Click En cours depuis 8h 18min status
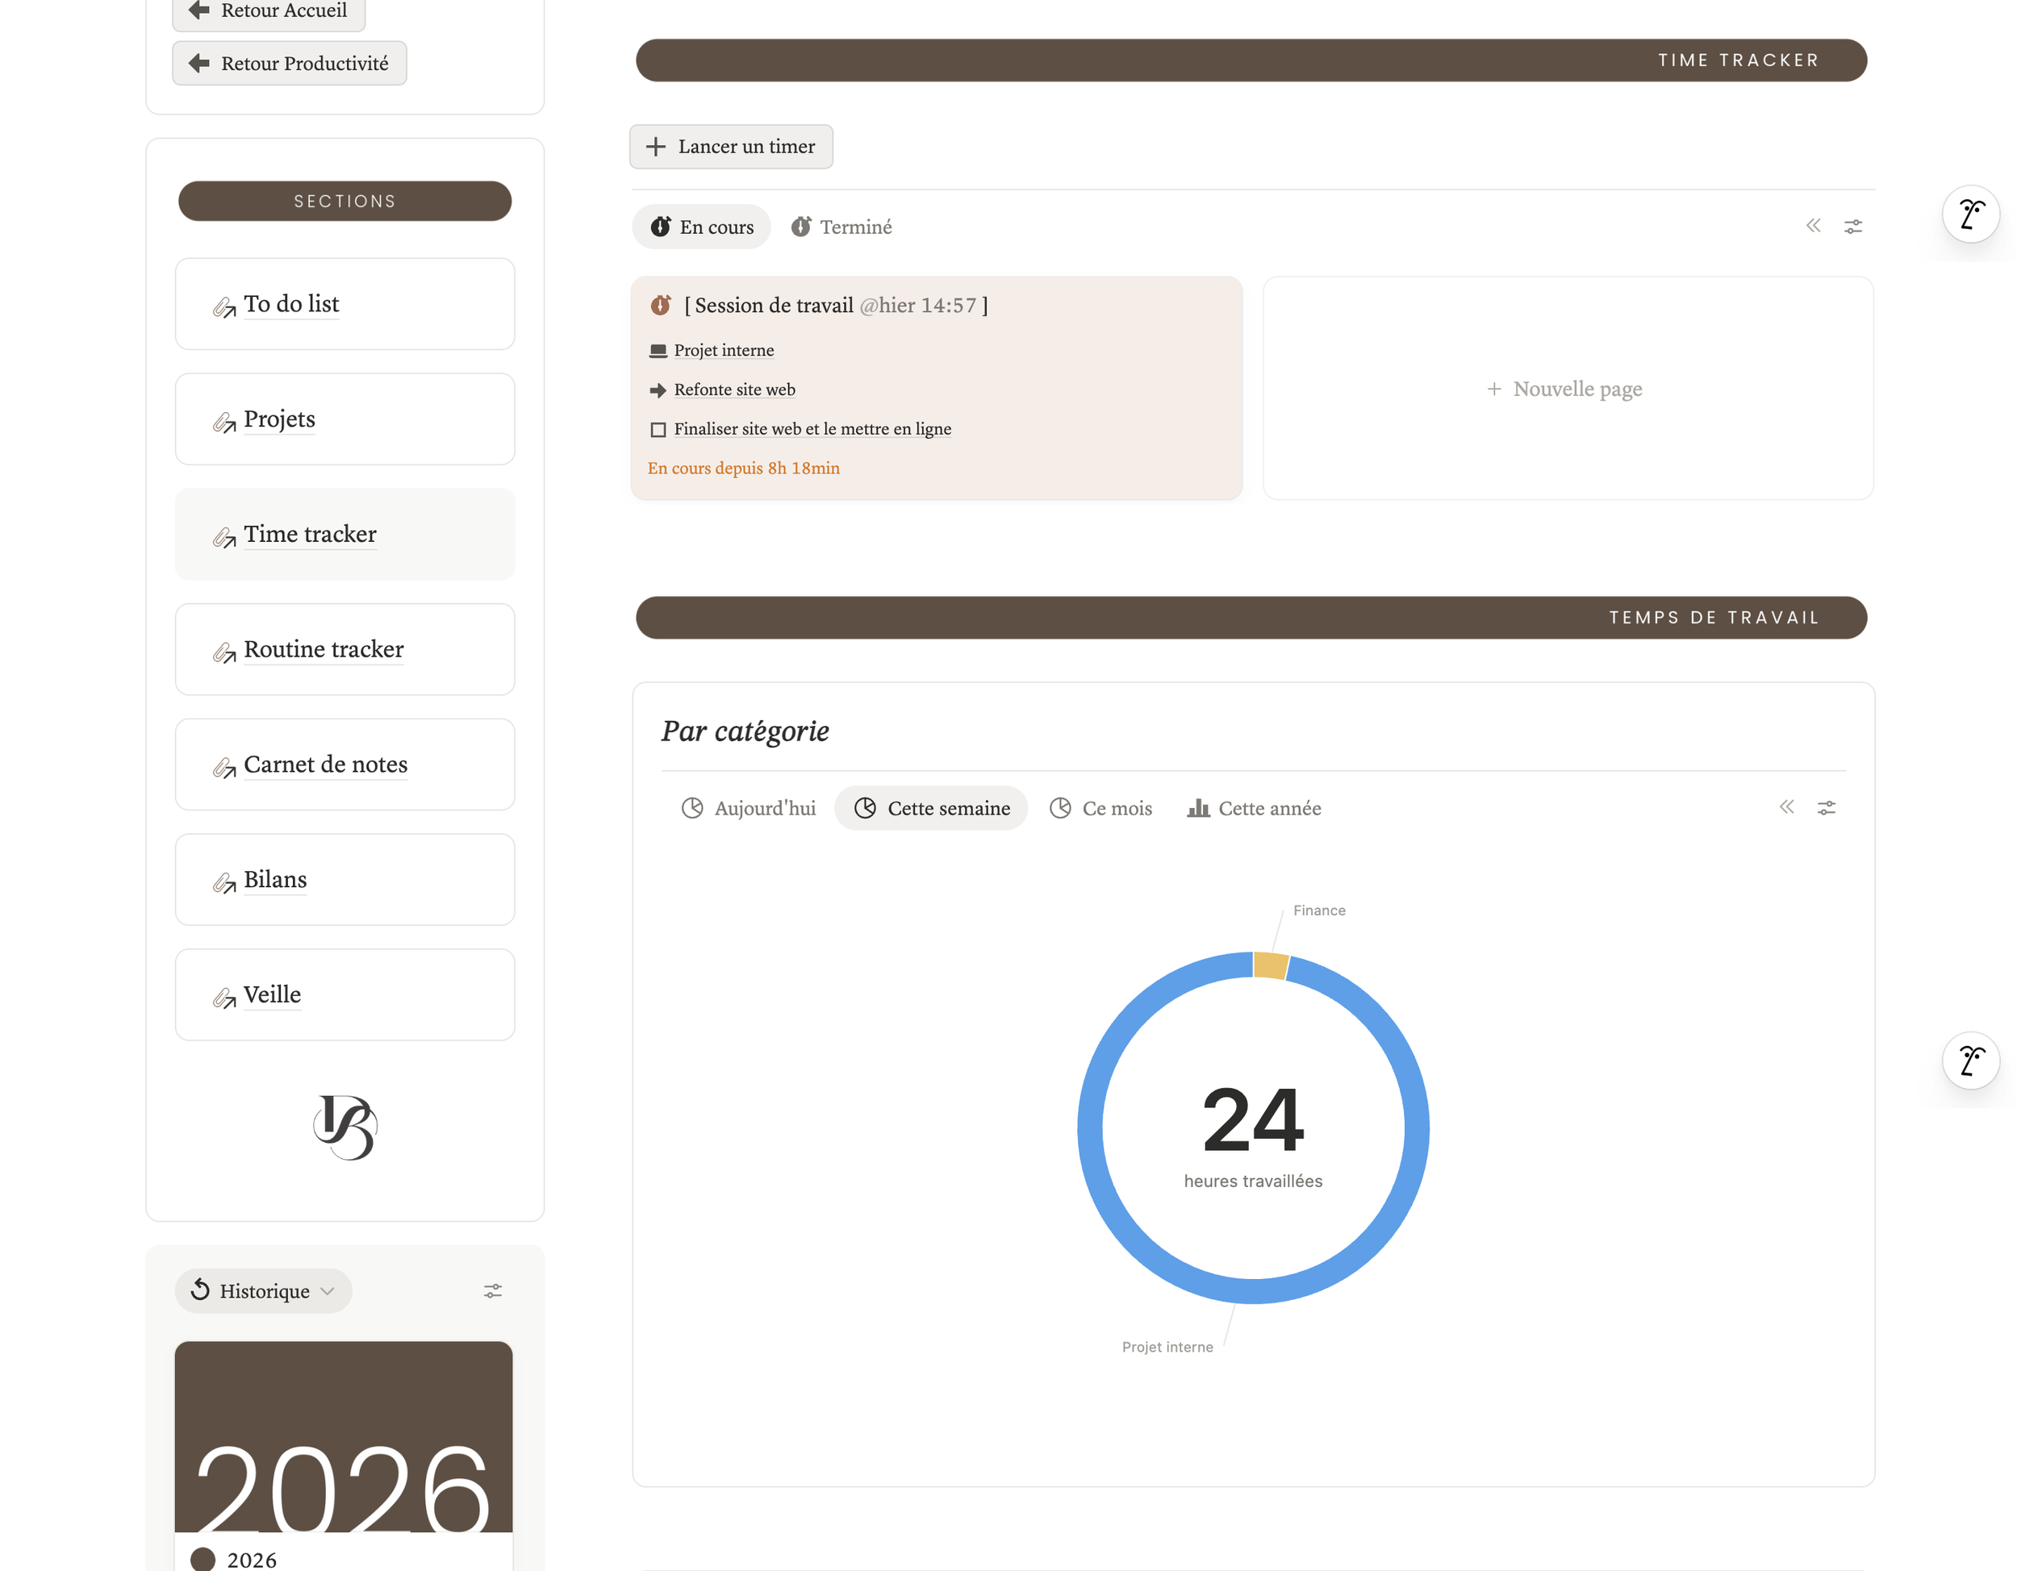 [x=743, y=468]
